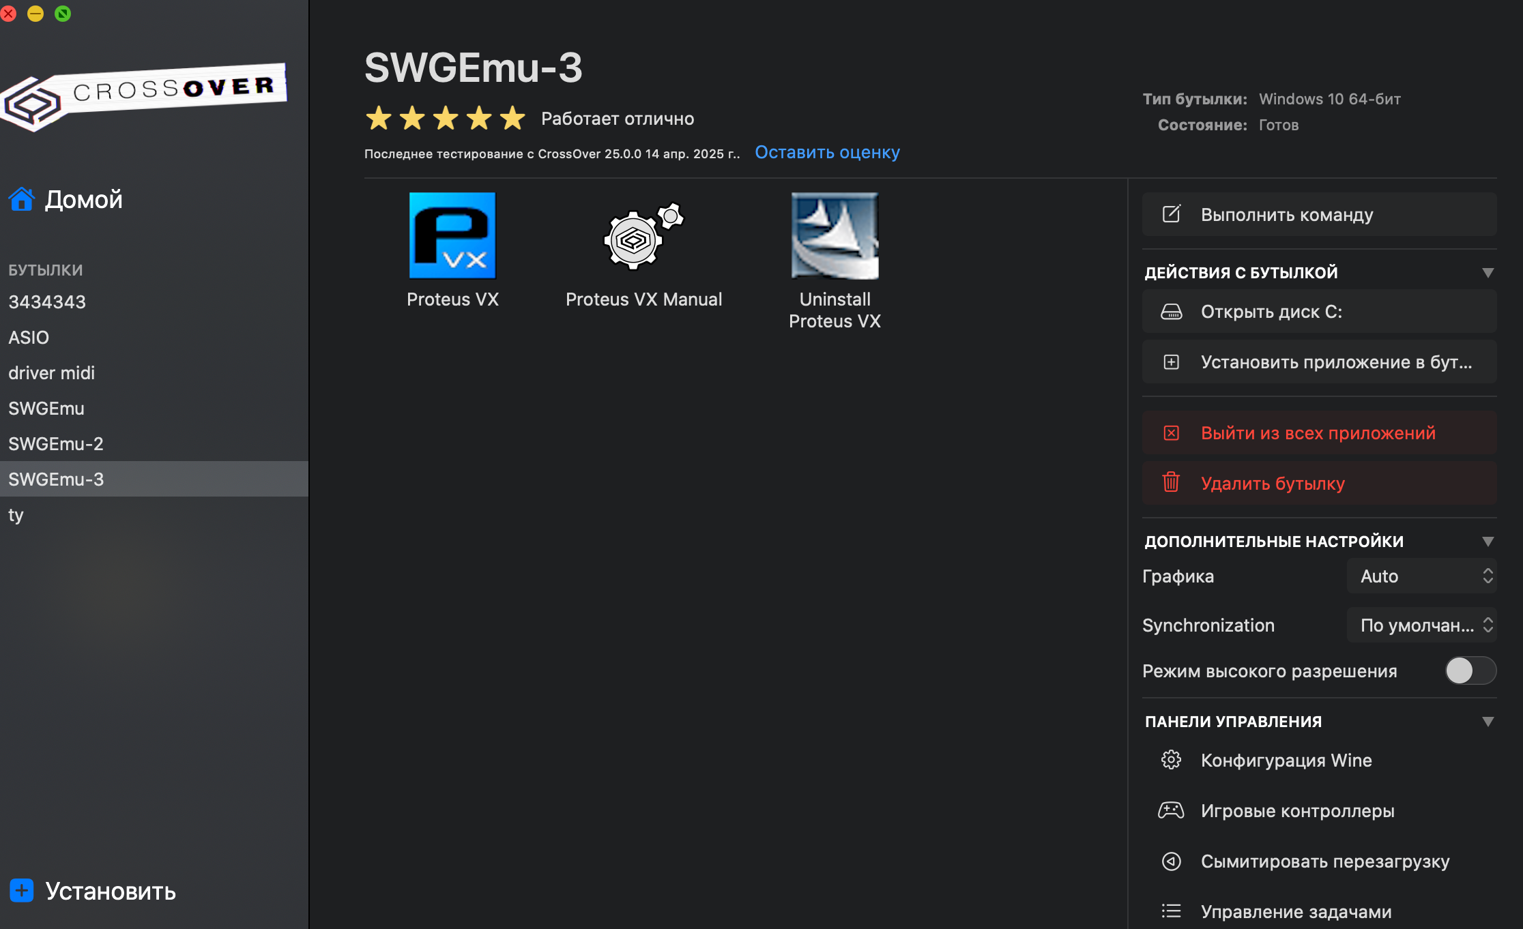This screenshot has width=1523, height=929.
Task: Click the Run Command pencil icon
Action: [x=1171, y=214]
